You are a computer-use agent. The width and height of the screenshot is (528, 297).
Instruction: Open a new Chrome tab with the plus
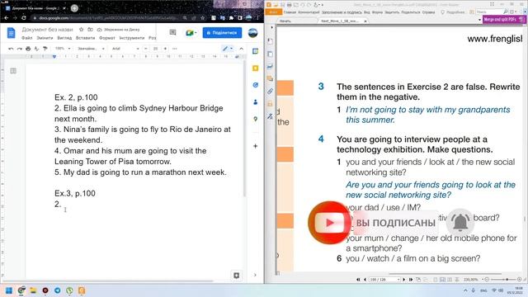coord(74,8)
